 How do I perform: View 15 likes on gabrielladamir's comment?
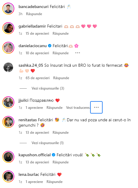coord(37,34)
